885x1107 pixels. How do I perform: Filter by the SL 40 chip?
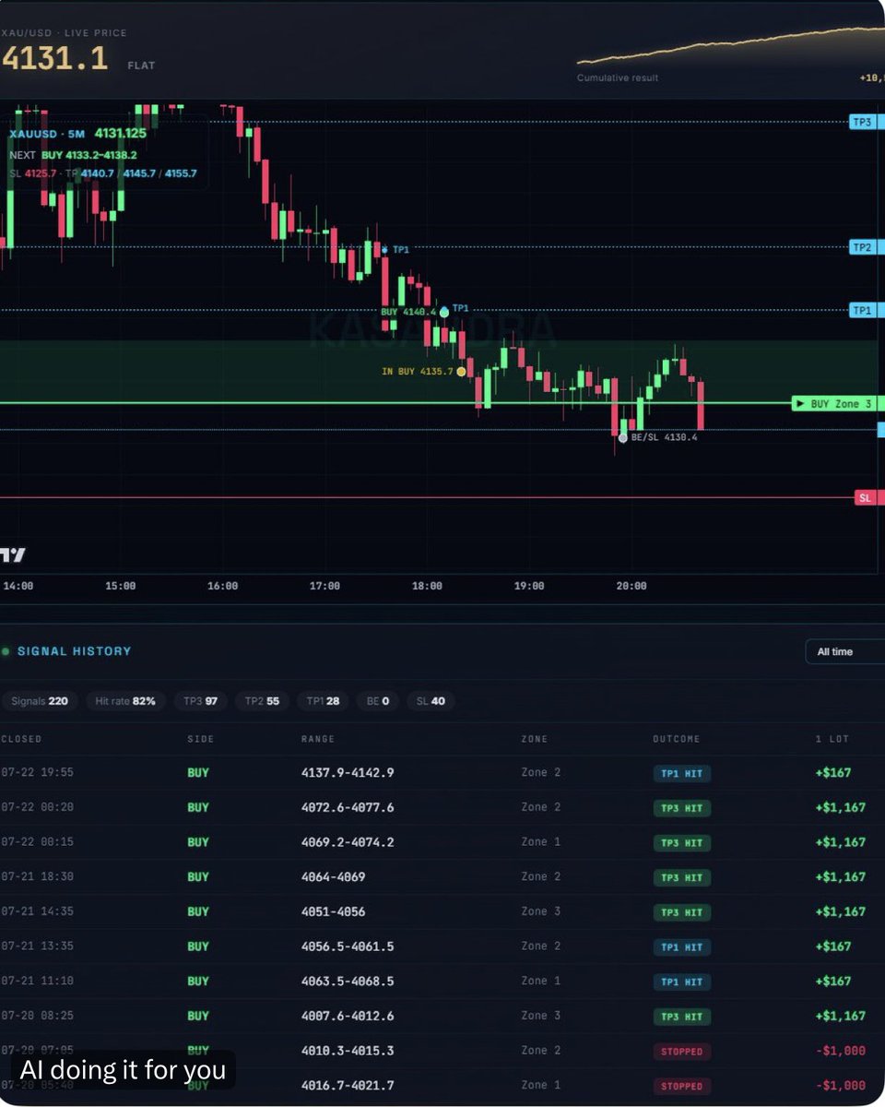point(431,701)
